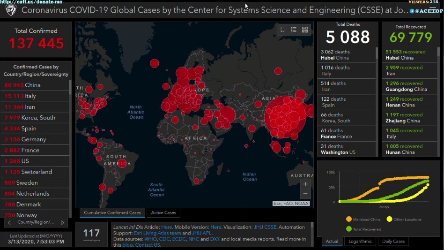Screen dimensions: 444x250
Task: Select 1 016 deaths Italy row
Action: (347, 70)
